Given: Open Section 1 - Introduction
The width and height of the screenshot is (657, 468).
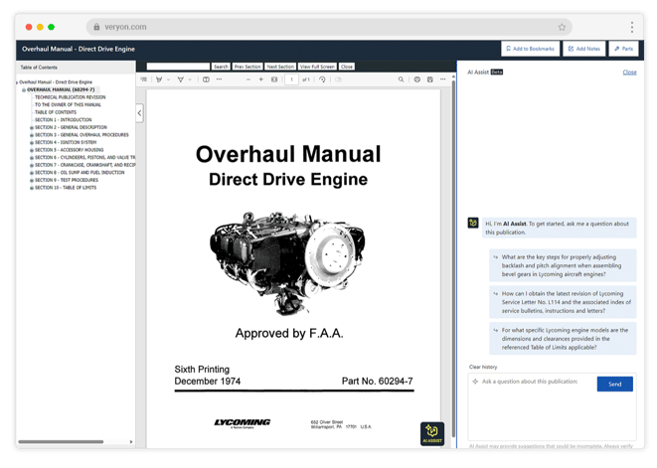Looking at the screenshot, I should (x=63, y=120).
